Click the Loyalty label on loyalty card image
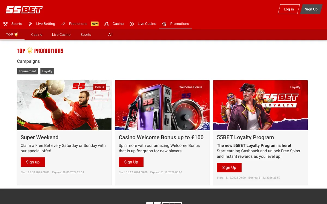This screenshot has width=327, height=204. pyautogui.click(x=295, y=87)
